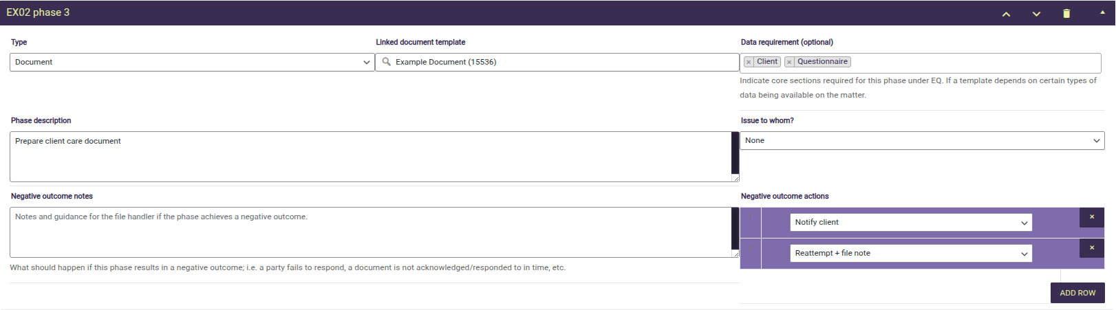Grab the Phase description resize handle
Screen dimensions: 1116x310
(x=735, y=178)
